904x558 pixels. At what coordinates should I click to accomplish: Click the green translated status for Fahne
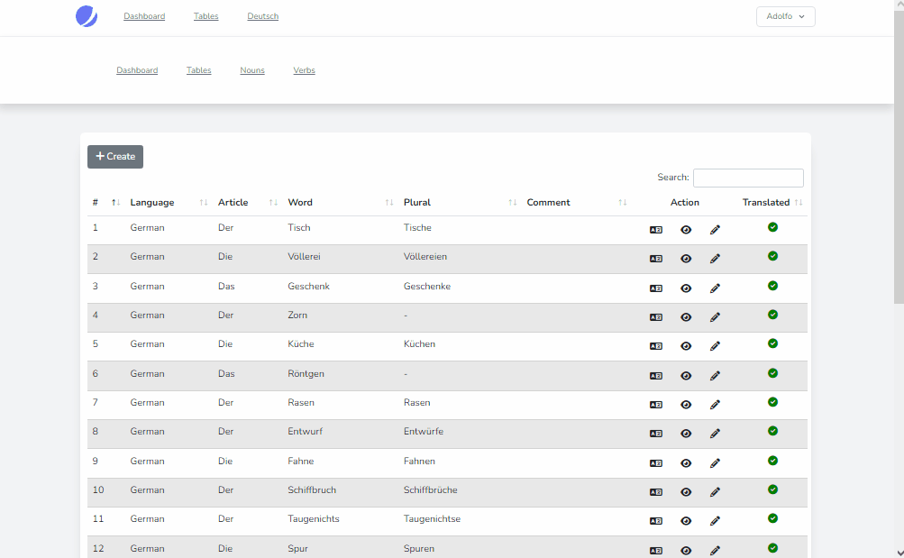click(772, 461)
